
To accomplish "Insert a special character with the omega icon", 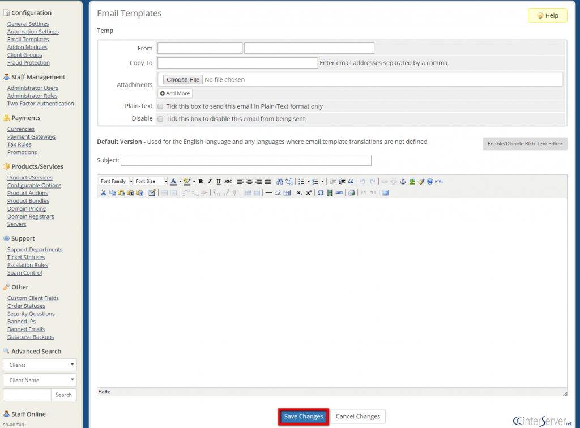I will [x=320, y=191].
